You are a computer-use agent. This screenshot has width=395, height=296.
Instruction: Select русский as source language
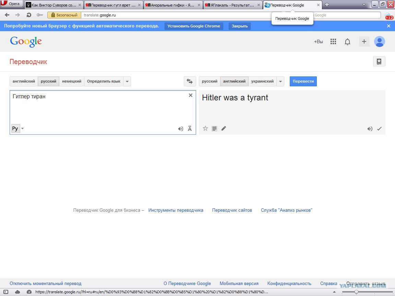point(48,81)
